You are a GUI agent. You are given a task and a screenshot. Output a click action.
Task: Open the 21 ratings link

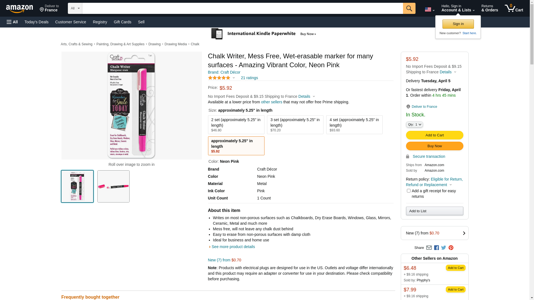[x=249, y=78]
